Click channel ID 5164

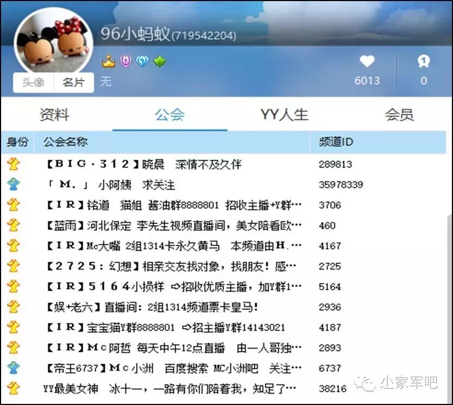point(330,286)
